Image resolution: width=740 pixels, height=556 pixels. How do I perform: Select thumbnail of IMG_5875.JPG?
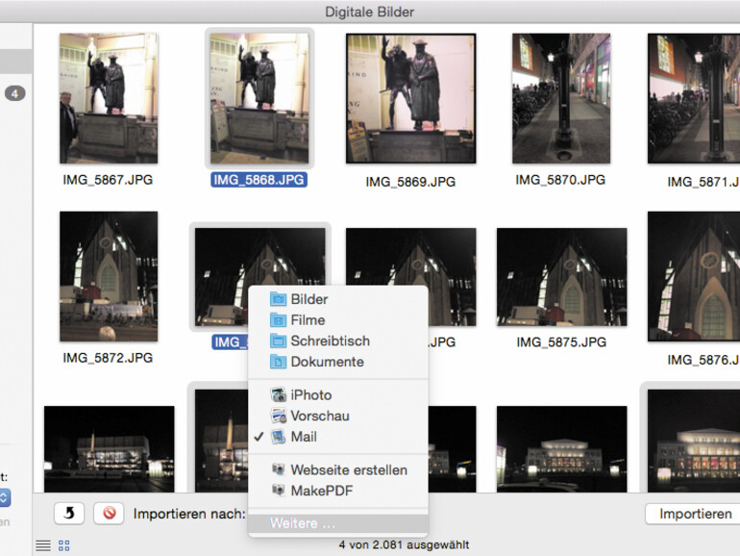561,277
